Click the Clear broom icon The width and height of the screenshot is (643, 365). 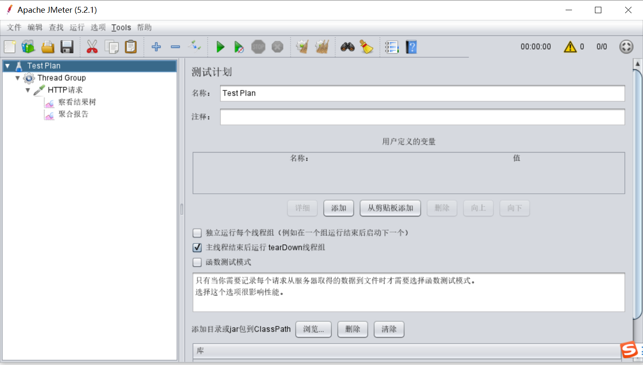(302, 47)
